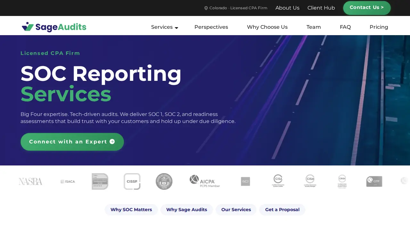Viewport: 410px width, 230px height.
Task: Click the SageAudits logo
Action: [x=54, y=27]
